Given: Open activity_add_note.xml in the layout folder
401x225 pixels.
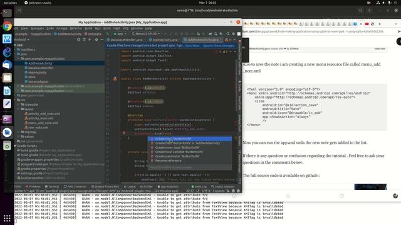Looking at the screenshot, I should pos(44,114).
